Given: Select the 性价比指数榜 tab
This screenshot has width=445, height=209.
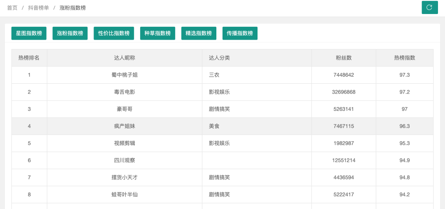Looking at the screenshot, I should pyautogui.click(x=114, y=33).
